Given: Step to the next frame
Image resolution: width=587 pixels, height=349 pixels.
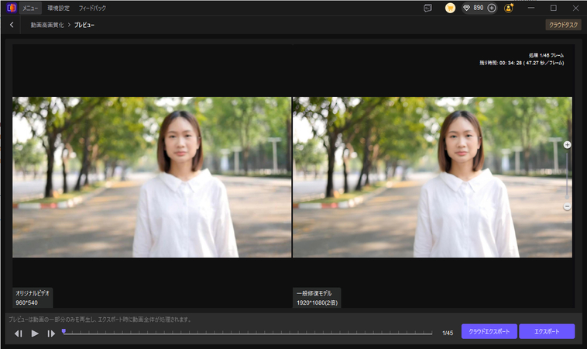Looking at the screenshot, I should coord(51,333).
